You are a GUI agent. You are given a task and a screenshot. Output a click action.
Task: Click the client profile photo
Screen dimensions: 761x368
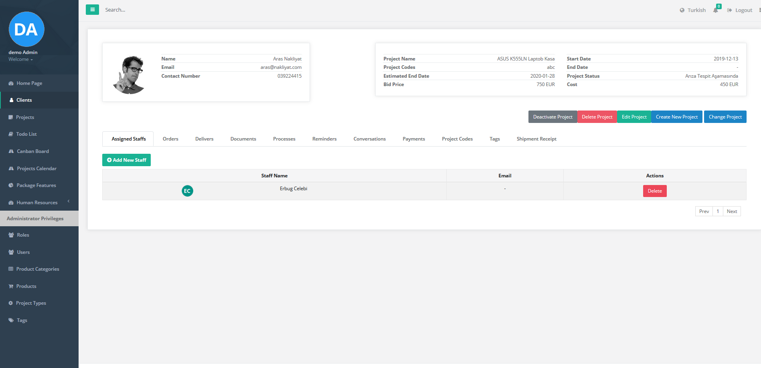coord(128,75)
